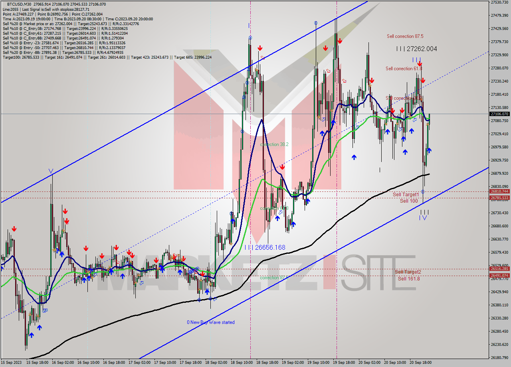Click the '19 Sep 02:00' time axis label

pyautogui.click(x=293, y=363)
